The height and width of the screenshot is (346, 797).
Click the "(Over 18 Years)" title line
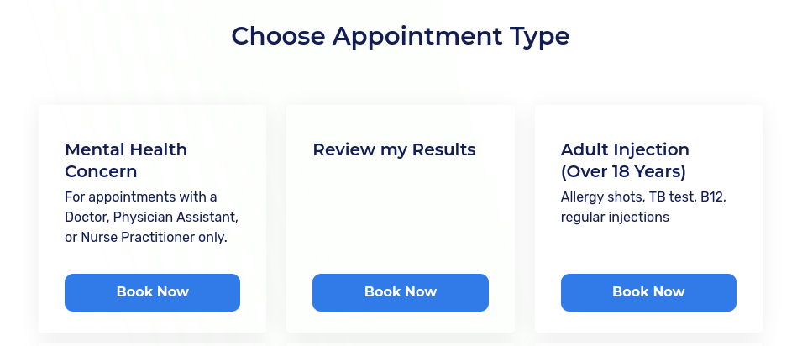click(x=623, y=172)
